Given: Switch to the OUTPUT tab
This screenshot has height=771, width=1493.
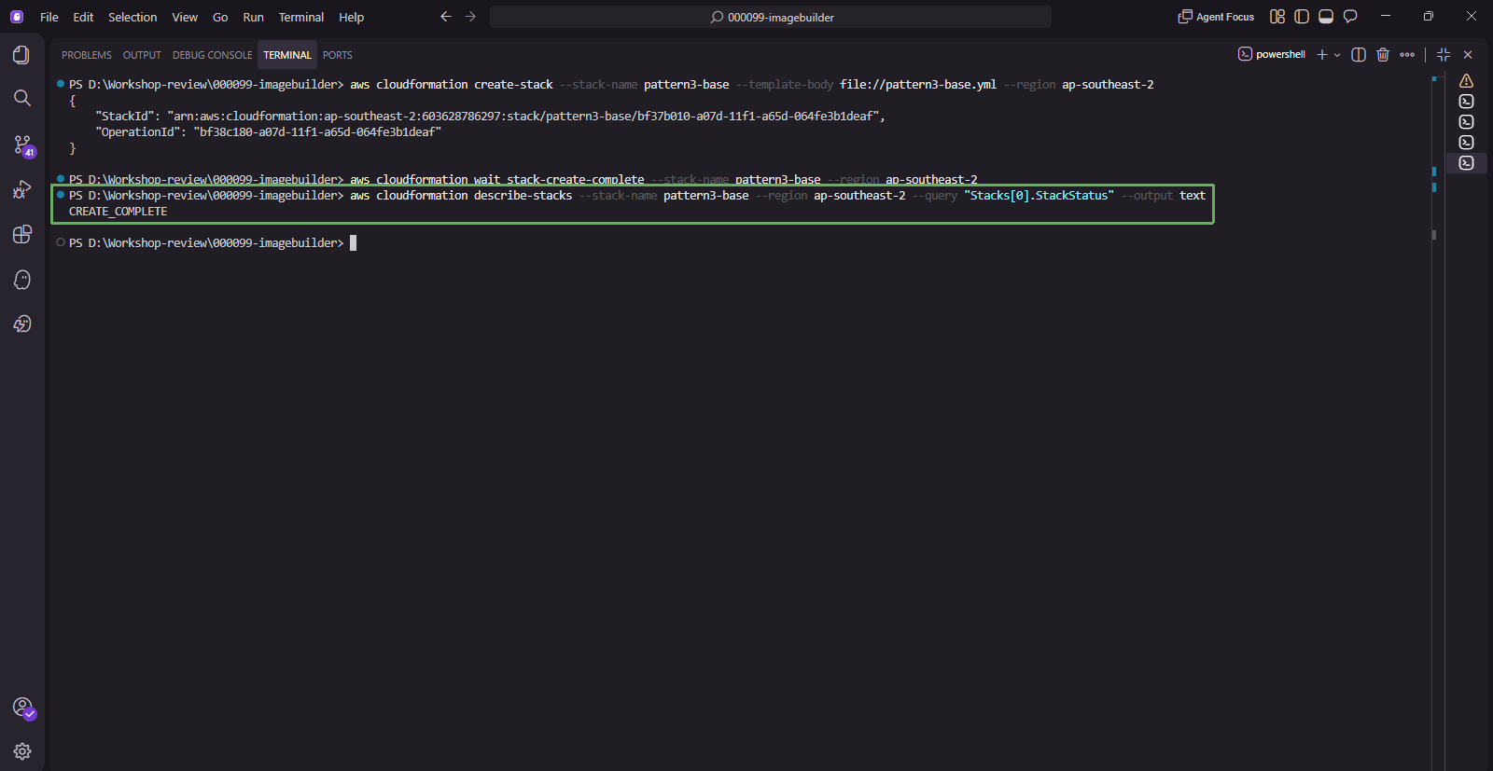Looking at the screenshot, I should pyautogui.click(x=142, y=55).
